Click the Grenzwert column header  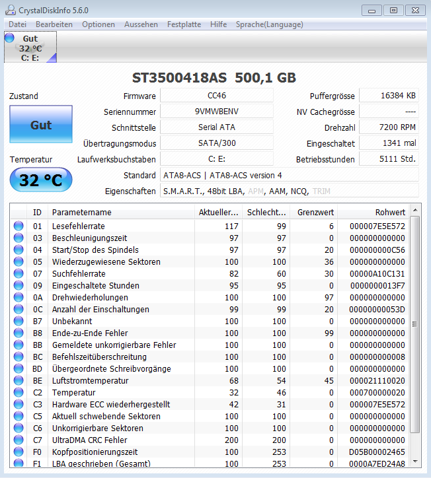[314, 213]
